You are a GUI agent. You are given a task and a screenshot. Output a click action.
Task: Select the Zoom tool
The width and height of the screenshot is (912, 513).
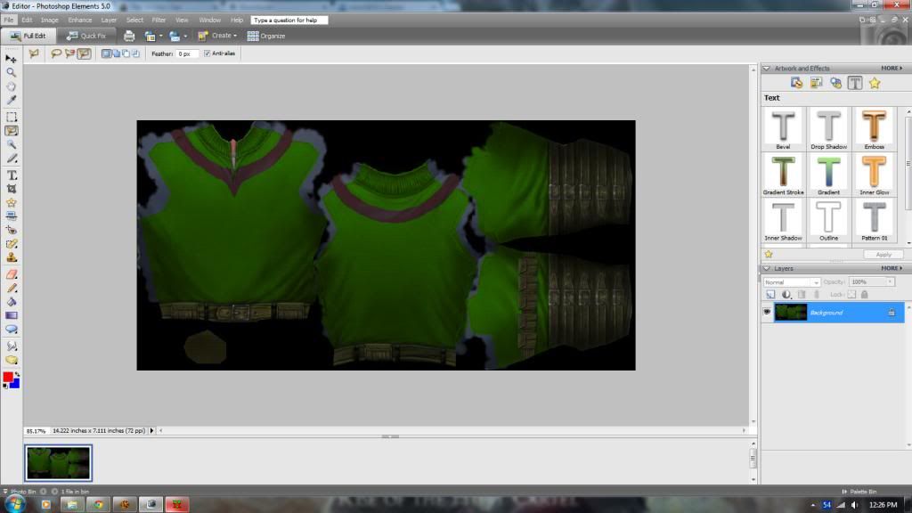point(11,72)
